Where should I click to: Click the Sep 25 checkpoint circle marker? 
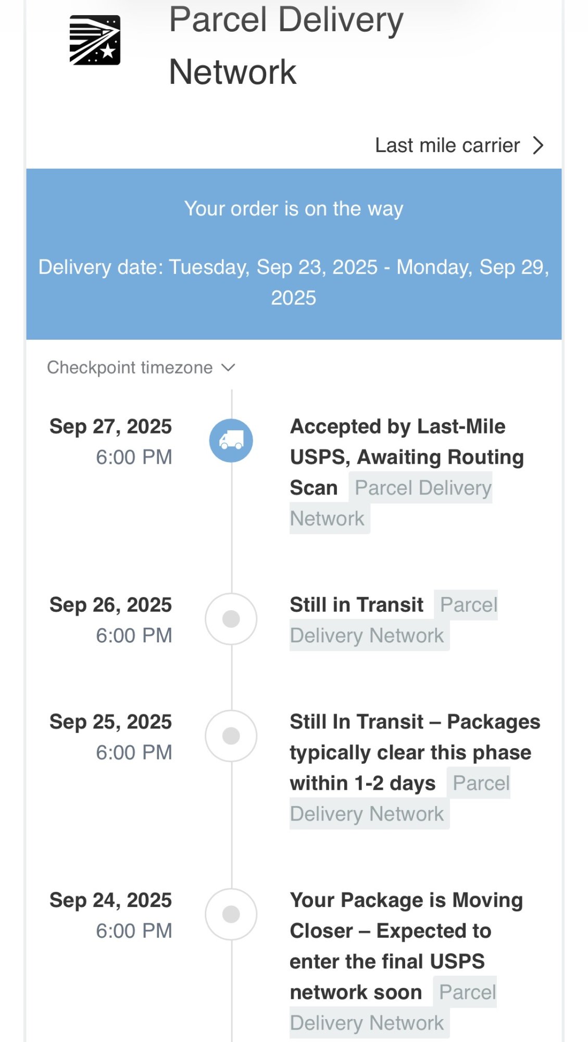[231, 736]
